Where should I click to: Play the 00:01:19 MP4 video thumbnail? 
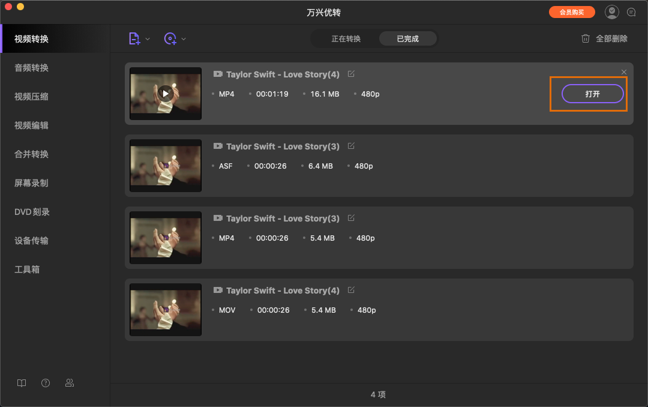pyautogui.click(x=166, y=94)
